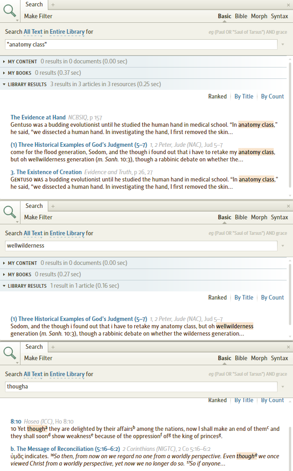Click the "anatomy class" search input field
Screen dimensions: 293x471
click(x=141, y=45)
